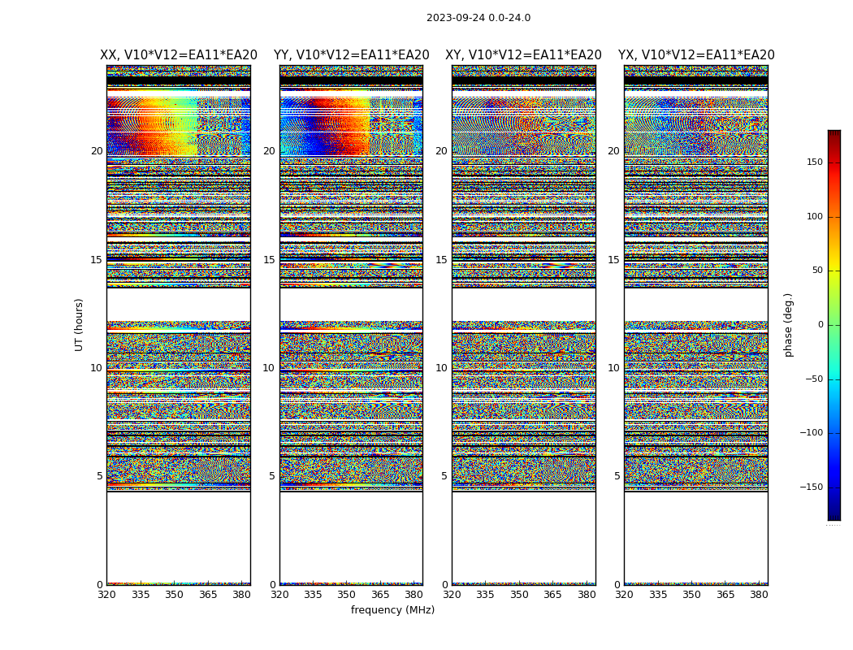This screenshot has height=650, width=853.
Task: Click the 320 MHz tick under YX panel
Action: (625, 595)
